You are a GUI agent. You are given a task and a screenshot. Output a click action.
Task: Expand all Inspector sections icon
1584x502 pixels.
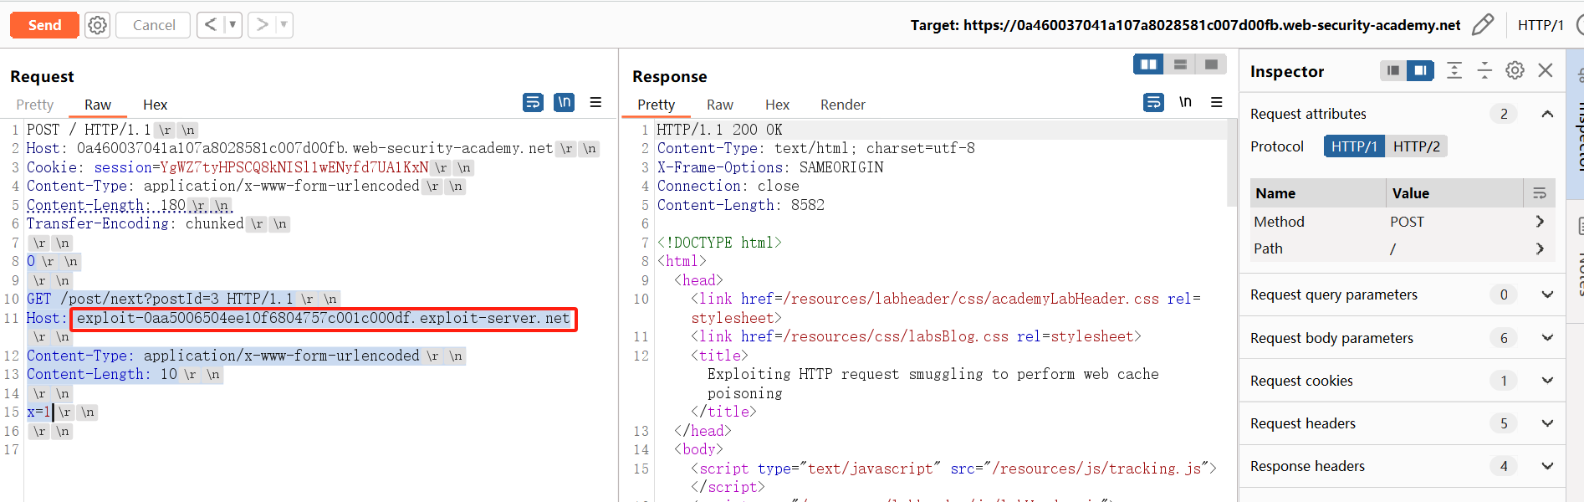click(x=1454, y=71)
